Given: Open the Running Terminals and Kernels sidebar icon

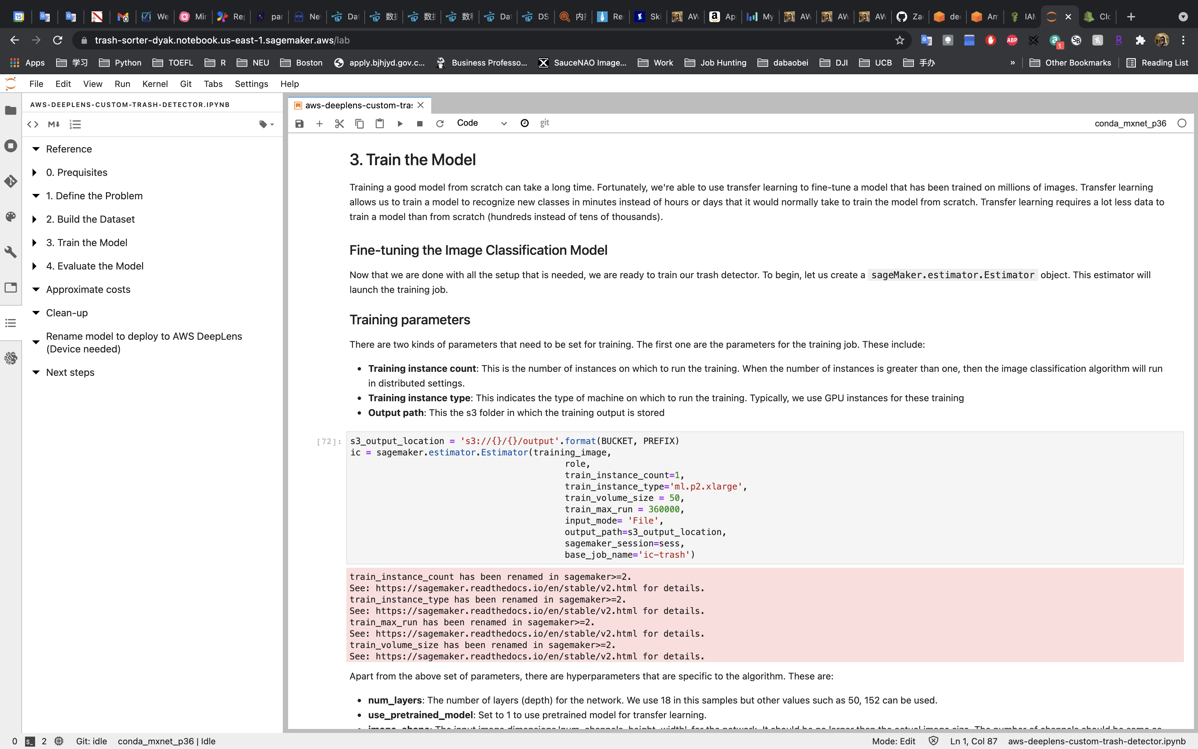Looking at the screenshot, I should 10,146.
